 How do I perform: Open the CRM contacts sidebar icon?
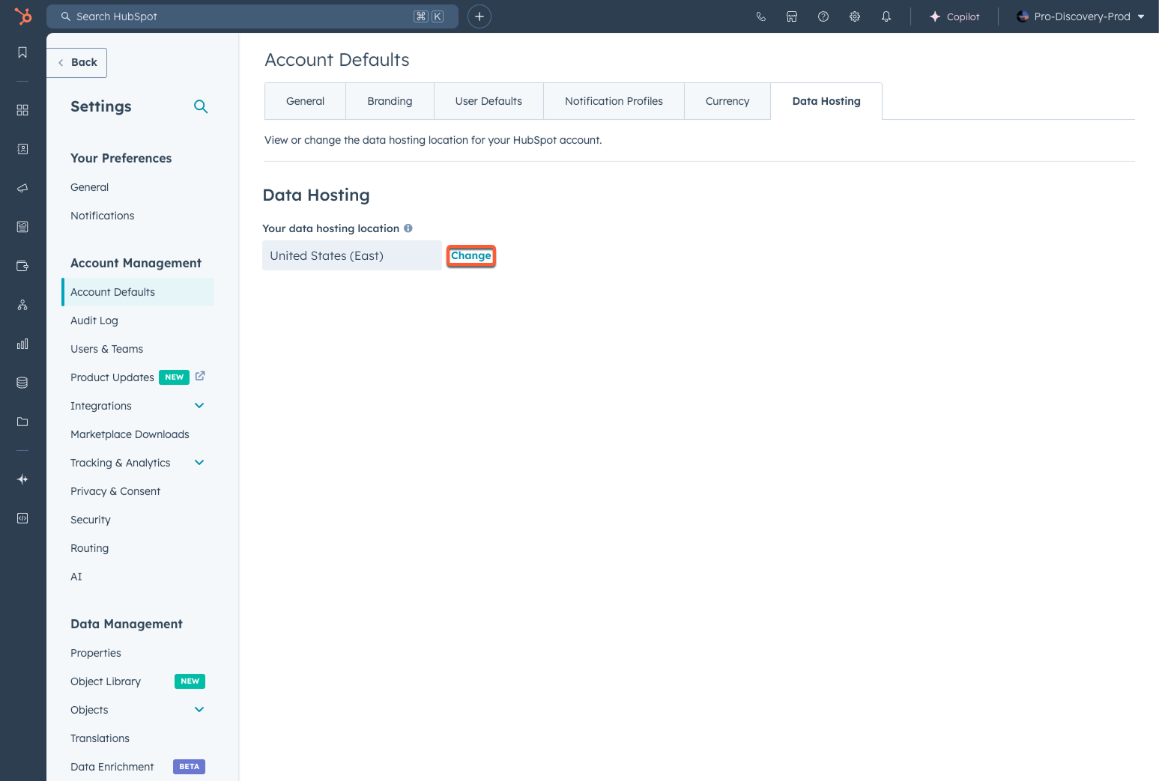[x=22, y=149]
